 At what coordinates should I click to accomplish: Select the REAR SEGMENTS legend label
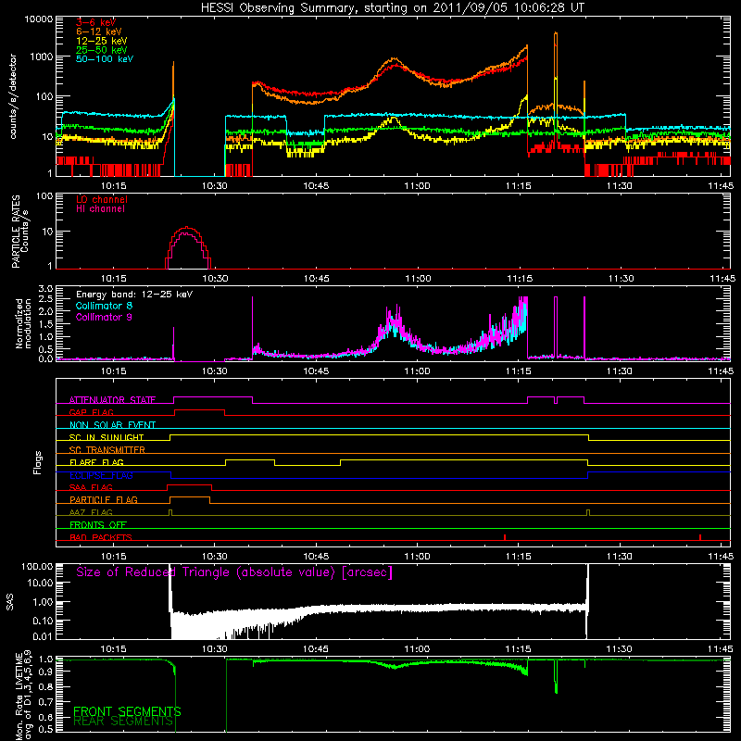pyautogui.click(x=123, y=722)
